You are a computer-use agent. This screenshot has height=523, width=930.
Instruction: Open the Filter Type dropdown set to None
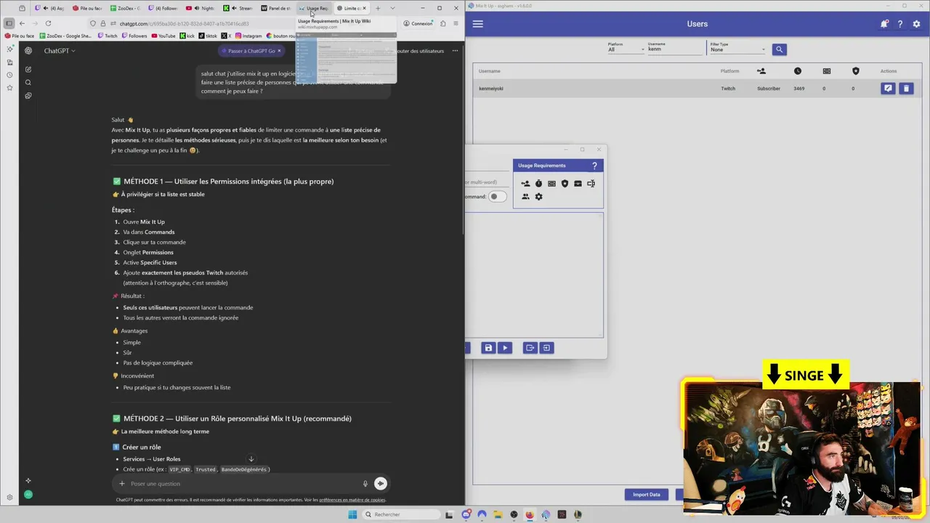click(x=737, y=48)
